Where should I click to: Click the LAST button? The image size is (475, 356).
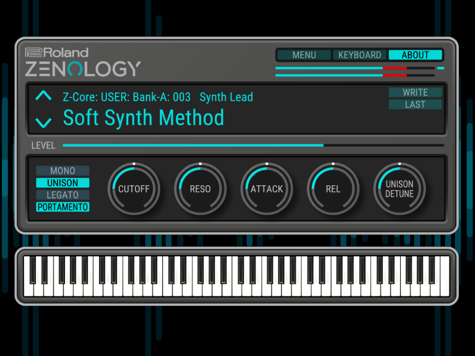pyautogui.click(x=415, y=104)
